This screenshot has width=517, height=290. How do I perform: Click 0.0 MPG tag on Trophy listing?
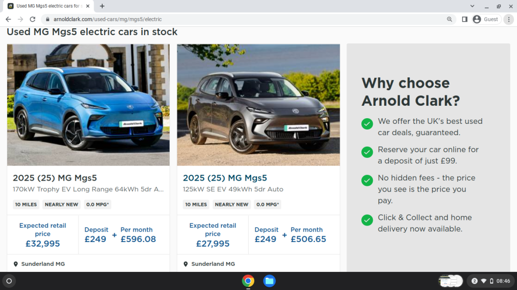[x=98, y=204]
